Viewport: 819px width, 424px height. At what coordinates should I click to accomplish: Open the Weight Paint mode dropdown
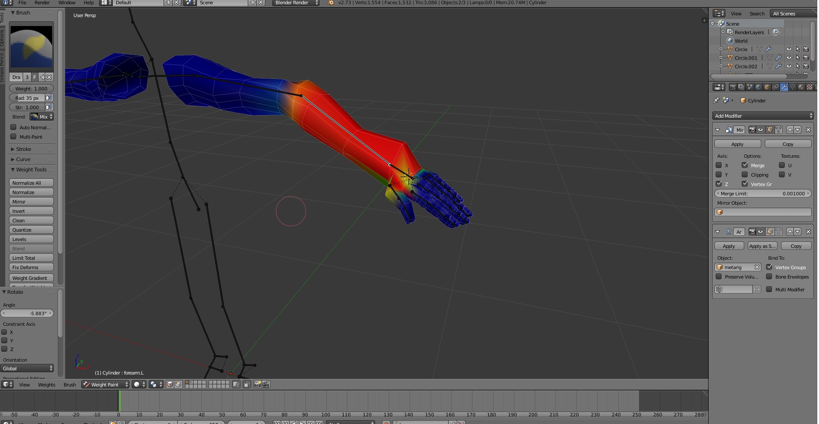pos(106,385)
